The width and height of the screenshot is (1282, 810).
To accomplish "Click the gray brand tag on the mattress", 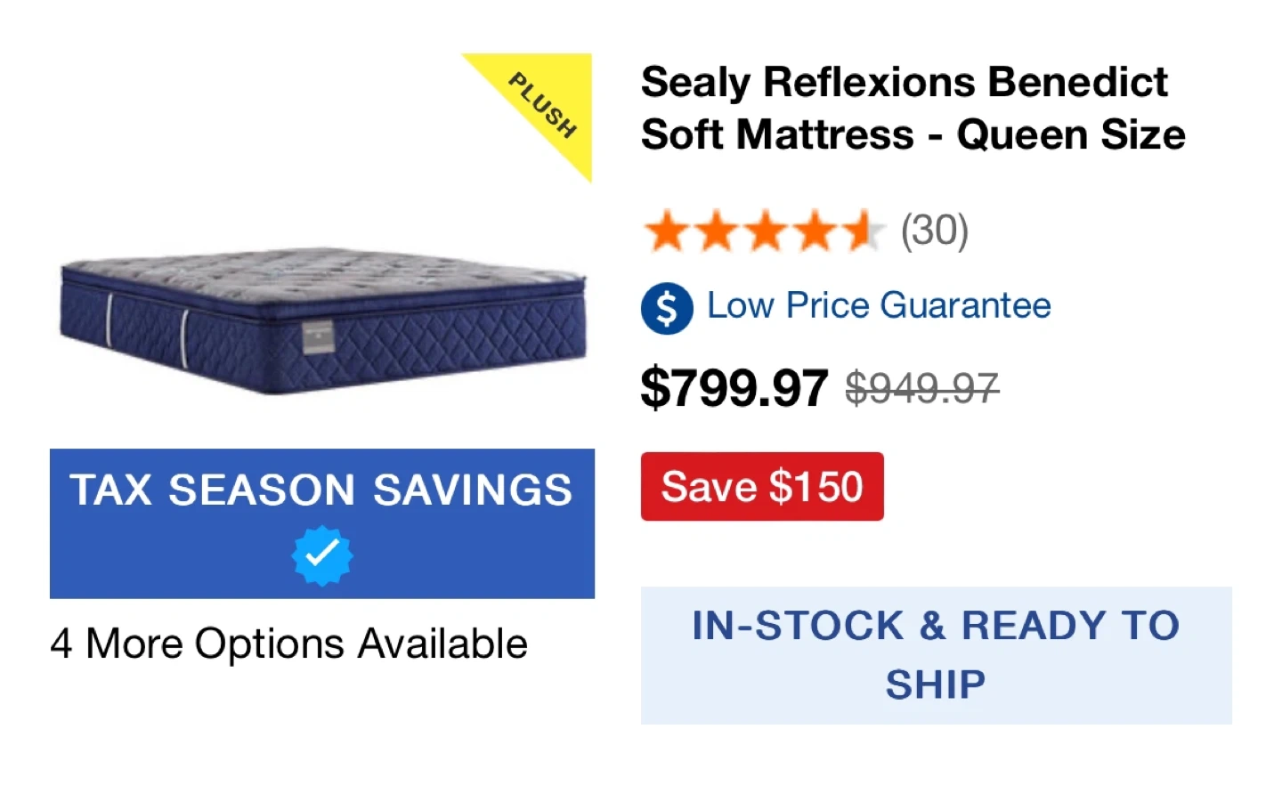I will click(317, 338).
